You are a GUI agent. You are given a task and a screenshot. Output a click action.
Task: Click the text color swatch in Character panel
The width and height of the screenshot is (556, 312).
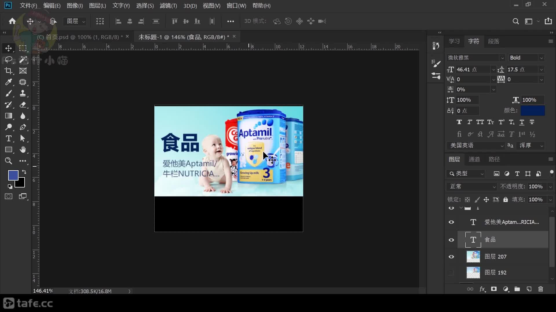(533, 111)
